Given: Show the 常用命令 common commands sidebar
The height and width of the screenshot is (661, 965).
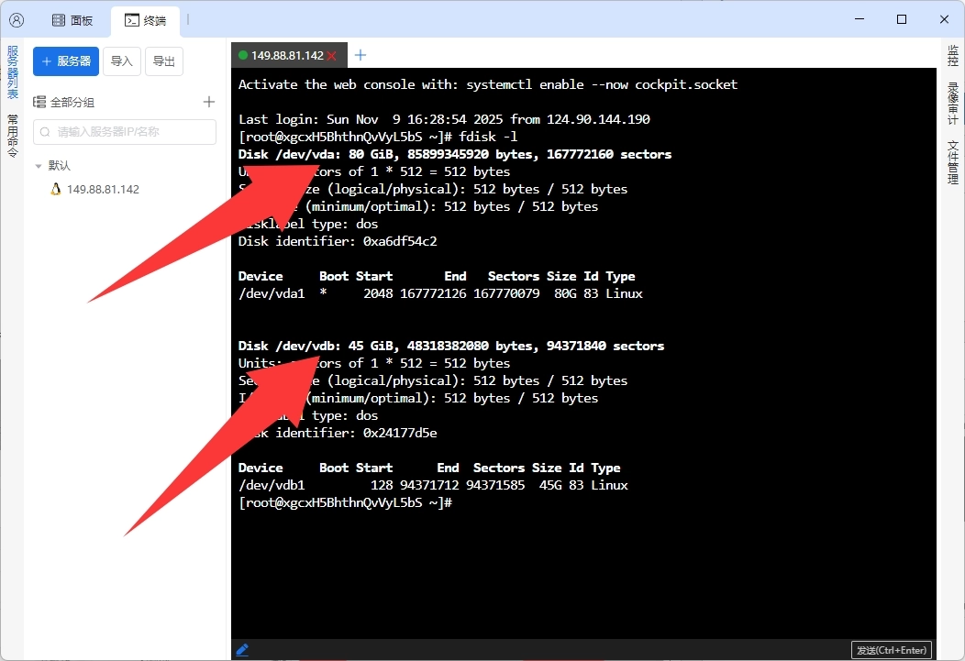Looking at the screenshot, I should (x=12, y=136).
